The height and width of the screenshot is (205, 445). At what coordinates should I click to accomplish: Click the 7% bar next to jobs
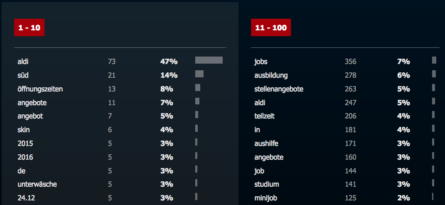(434, 60)
